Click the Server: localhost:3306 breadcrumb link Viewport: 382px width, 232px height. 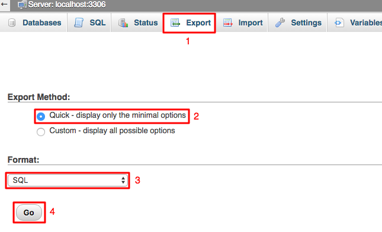click(x=67, y=4)
